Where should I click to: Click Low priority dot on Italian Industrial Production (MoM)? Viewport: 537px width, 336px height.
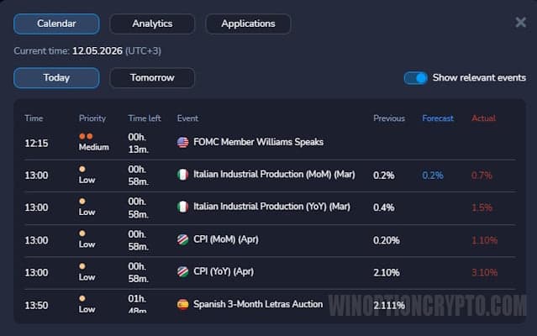click(82, 169)
